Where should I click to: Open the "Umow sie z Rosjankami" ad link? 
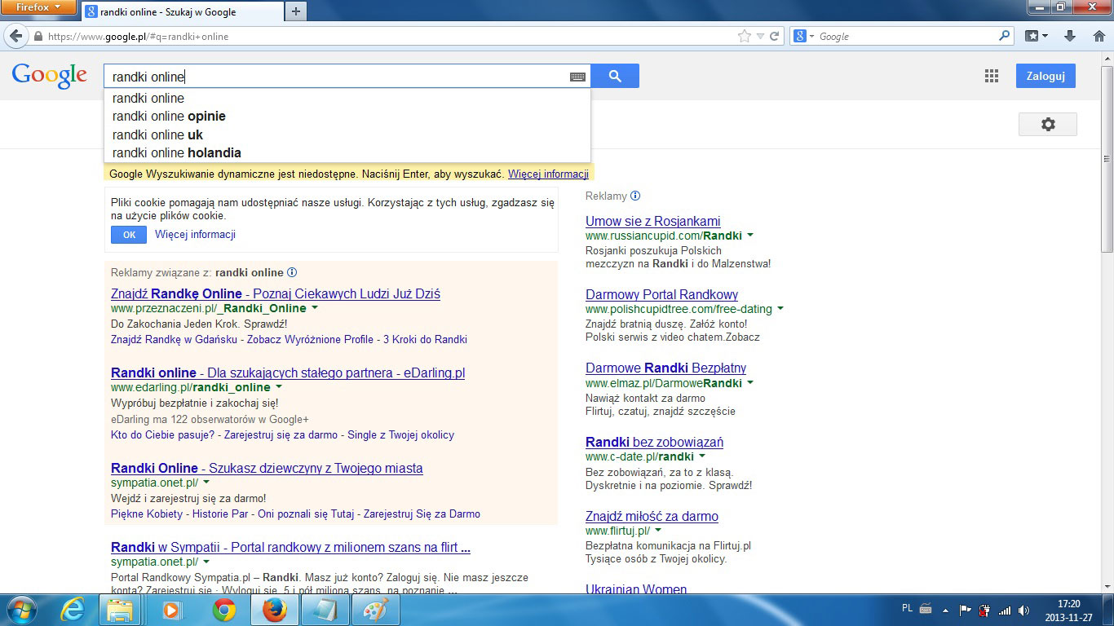(652, 221)
